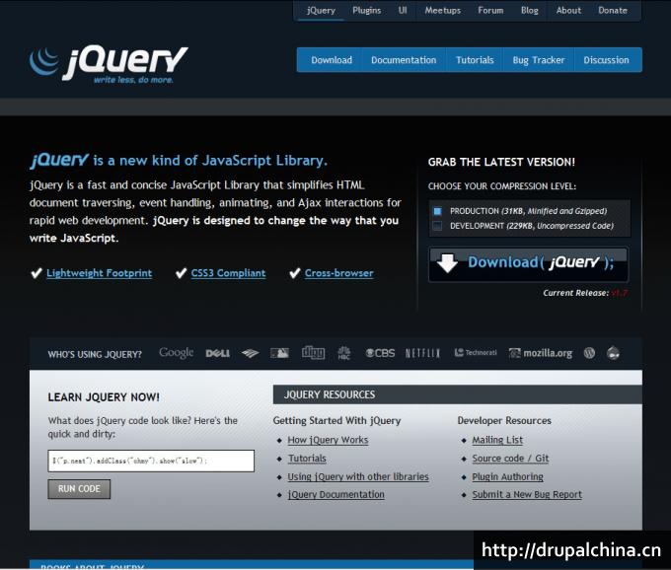This screenshot has width=671, height=570.
Task: Open the Forum tab
Action: pos(490,10)
